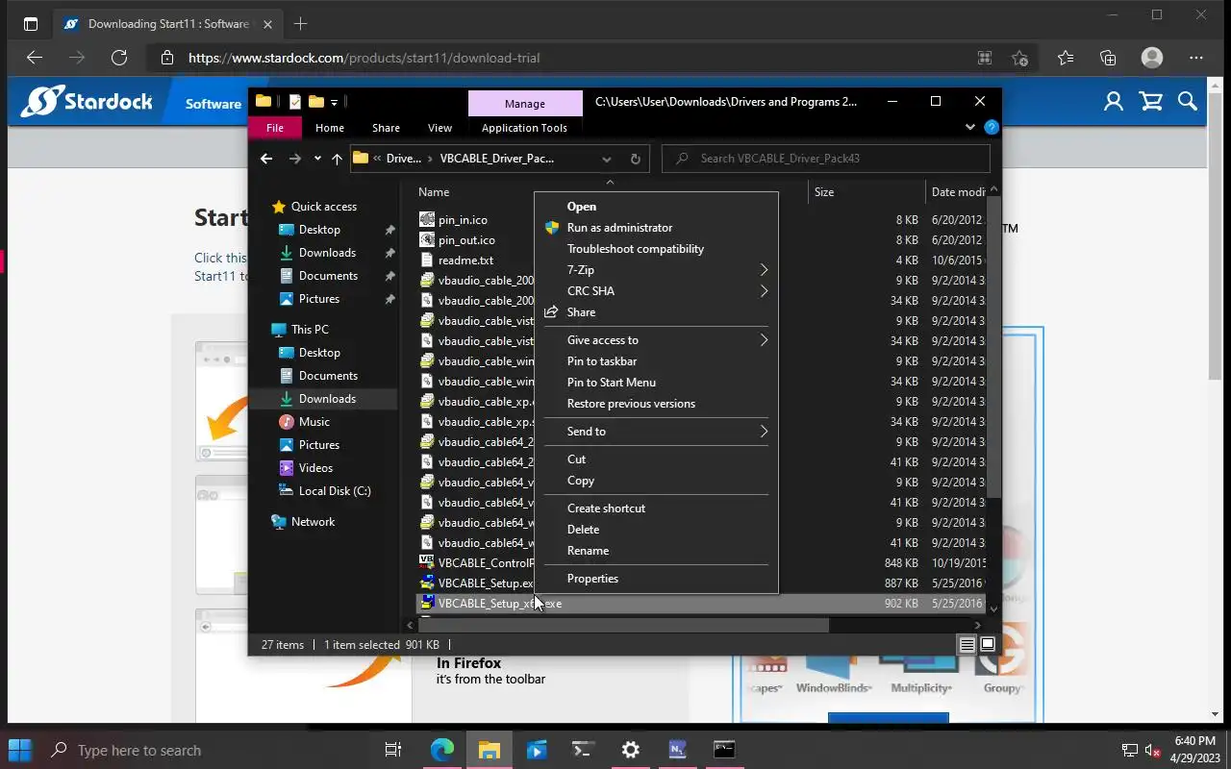Switch to the Share ribbon tab
1231x769 pixels.
[386, 128]
